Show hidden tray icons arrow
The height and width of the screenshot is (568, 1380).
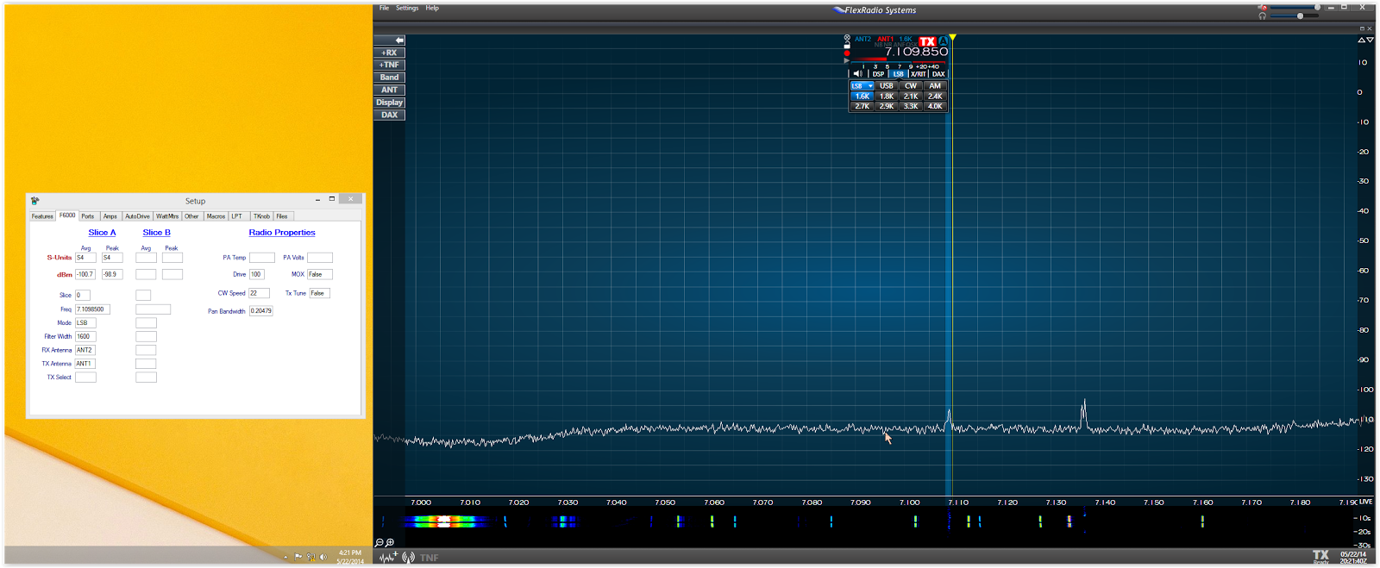285,557
